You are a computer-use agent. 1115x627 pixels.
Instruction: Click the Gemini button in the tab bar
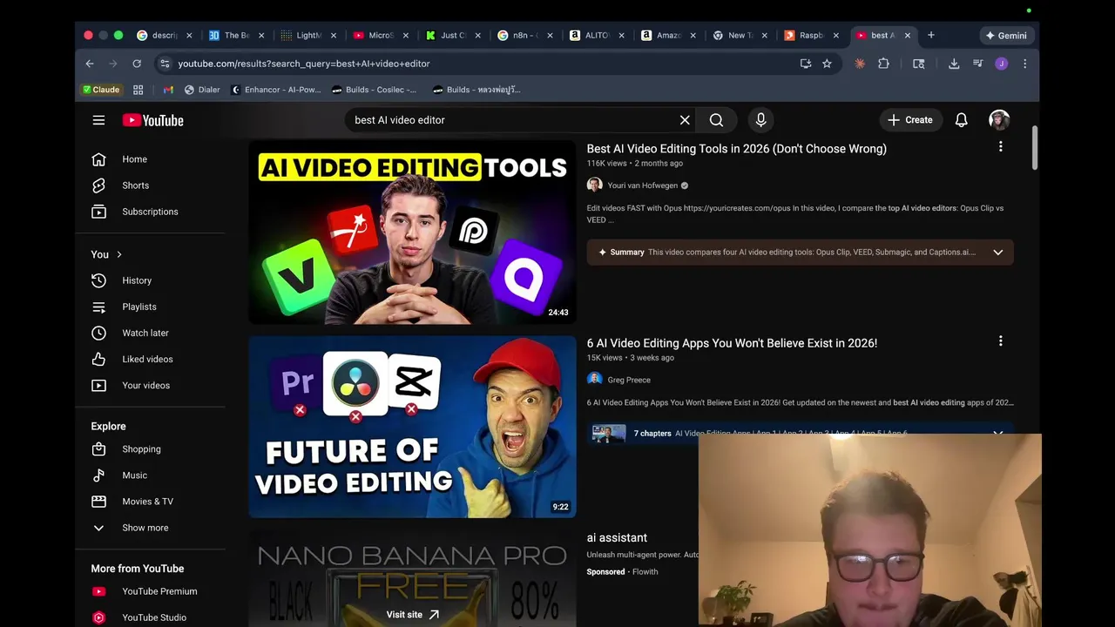[x=1005, y=36]
